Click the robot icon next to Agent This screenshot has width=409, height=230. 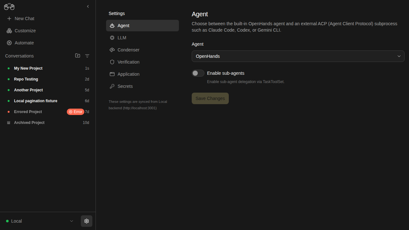(112, 26)
